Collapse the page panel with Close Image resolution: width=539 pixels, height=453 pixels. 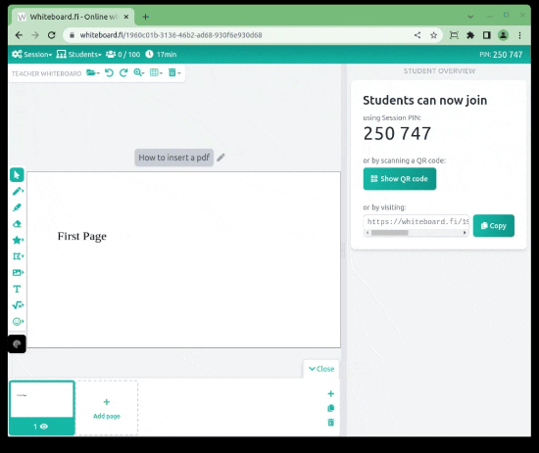[x=321, y=369]
